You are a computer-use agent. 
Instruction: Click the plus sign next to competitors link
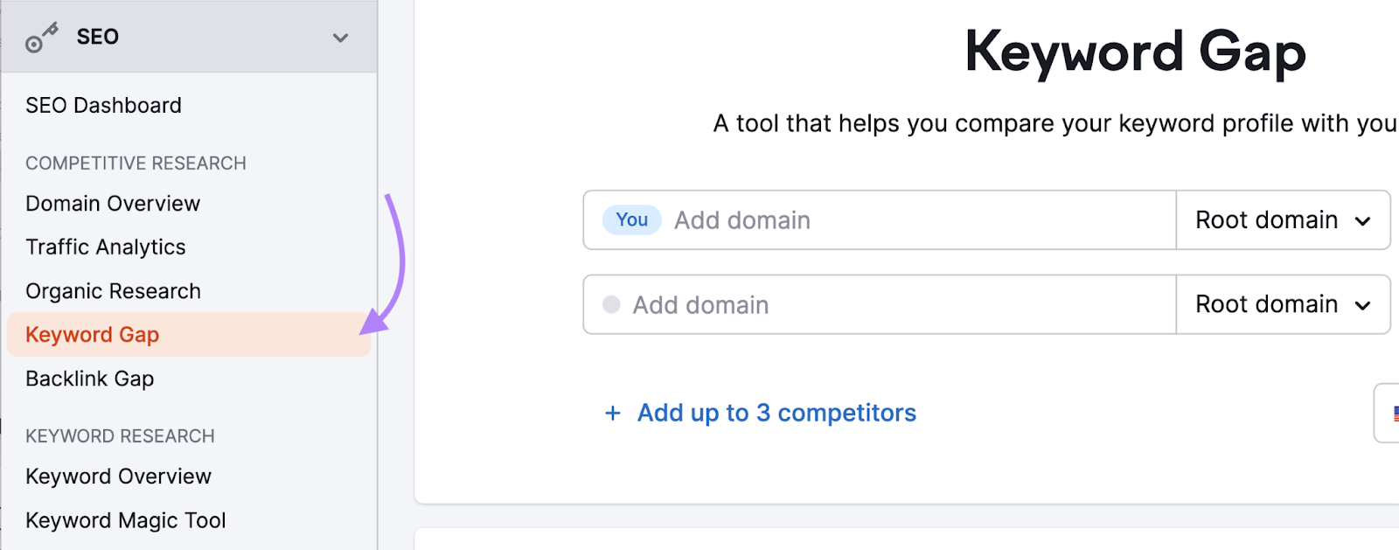coord(611,412)
